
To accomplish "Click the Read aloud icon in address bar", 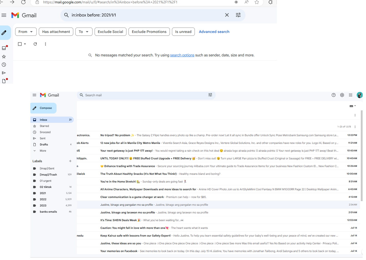I will 246,2.
